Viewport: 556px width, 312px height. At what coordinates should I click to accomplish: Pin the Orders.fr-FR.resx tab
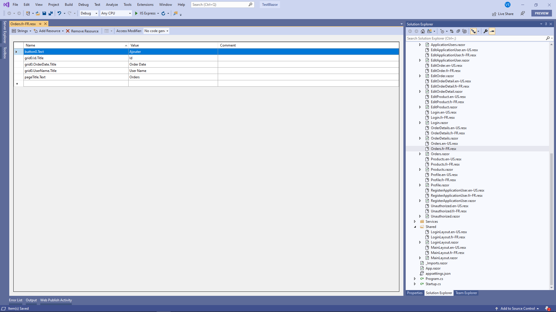coord(40,24)
